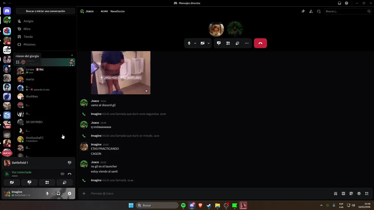Image resolution: width=374 pixels, height=210 pixels.
Task: Open the emoji picker
Action: click(359, 193)
